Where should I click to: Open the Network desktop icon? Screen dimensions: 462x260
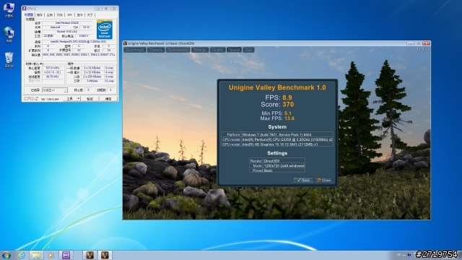[9, 34]
